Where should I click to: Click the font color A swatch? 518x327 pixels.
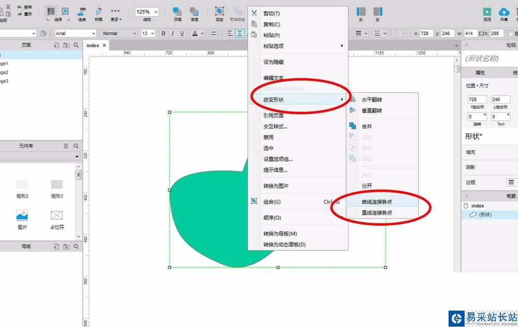click(x=195, y=33)
